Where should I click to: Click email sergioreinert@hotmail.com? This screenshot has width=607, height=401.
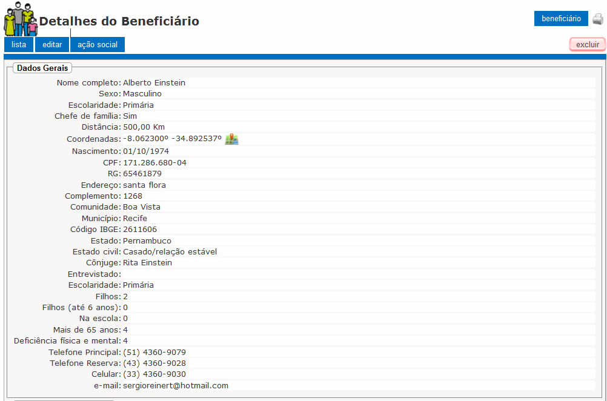coord(176,385)
